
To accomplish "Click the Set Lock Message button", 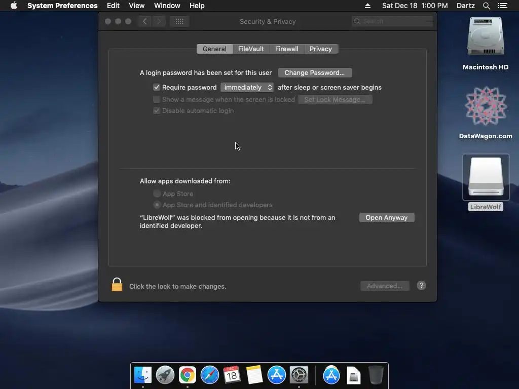I will (335, 100).
